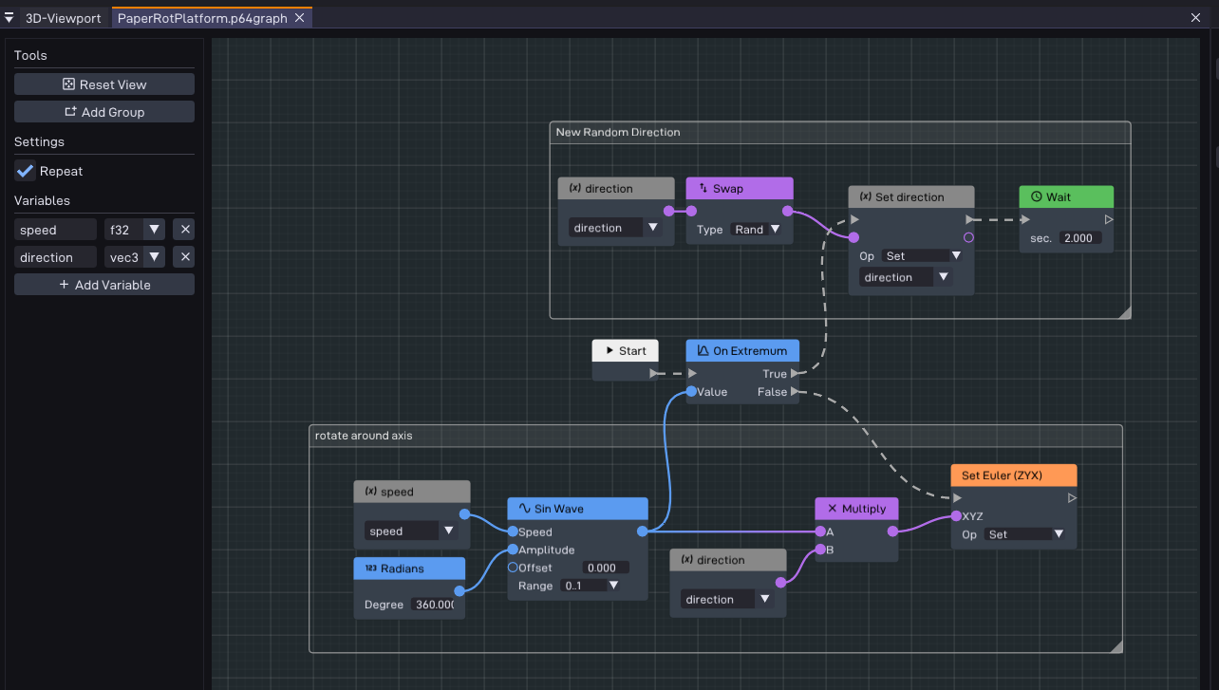Click the Reset View button

[x=104, y=84]
